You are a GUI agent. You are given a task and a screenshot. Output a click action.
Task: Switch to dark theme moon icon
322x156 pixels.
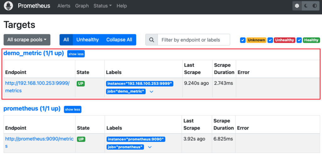click(306, 6)
